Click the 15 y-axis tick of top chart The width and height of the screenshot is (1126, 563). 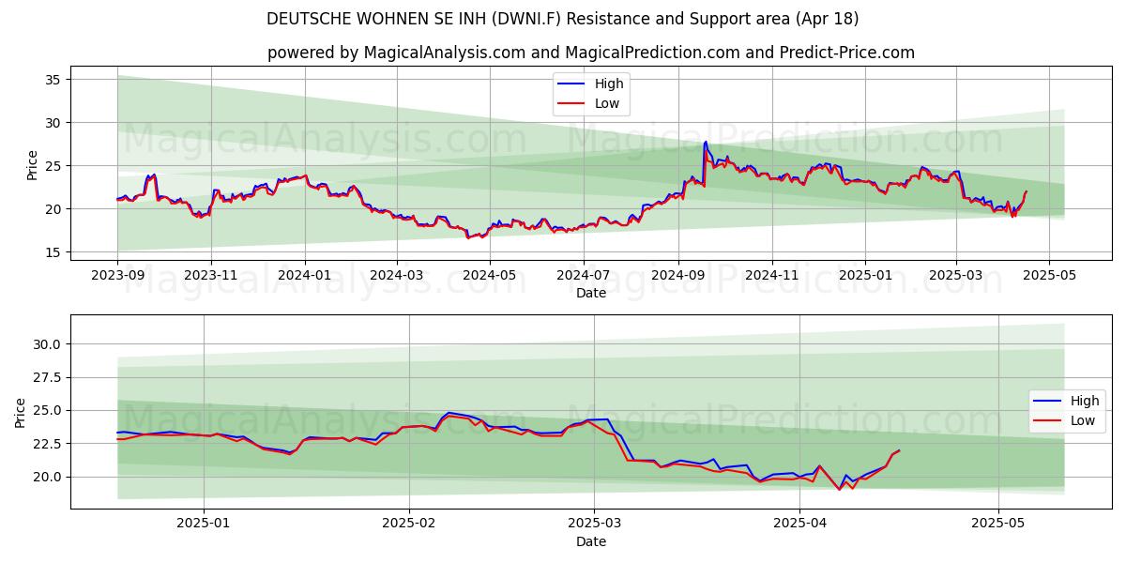pyautogui.click(x=54, y=252)
